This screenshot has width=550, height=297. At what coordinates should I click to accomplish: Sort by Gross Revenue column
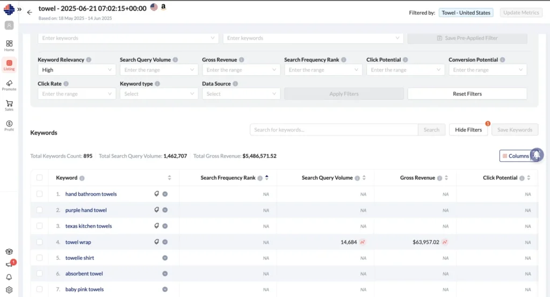[x=446, y=178]
